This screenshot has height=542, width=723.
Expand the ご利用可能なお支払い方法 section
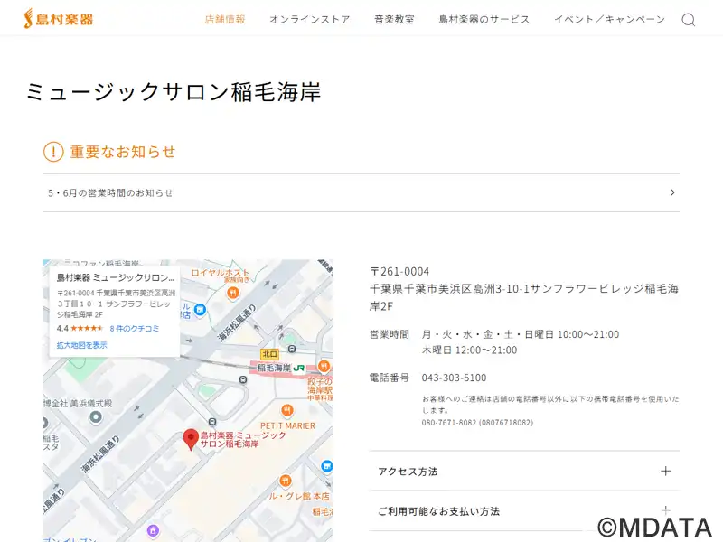[524, 510]
